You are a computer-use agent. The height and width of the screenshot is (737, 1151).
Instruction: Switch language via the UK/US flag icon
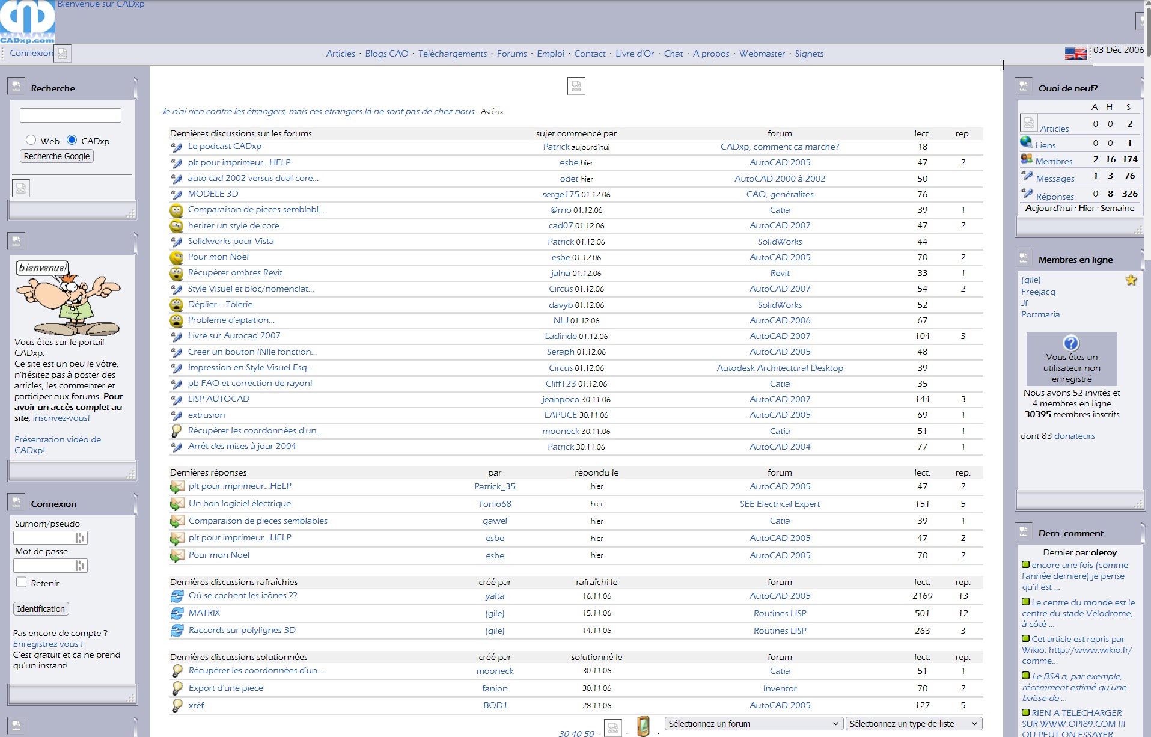click(1076, 54)
